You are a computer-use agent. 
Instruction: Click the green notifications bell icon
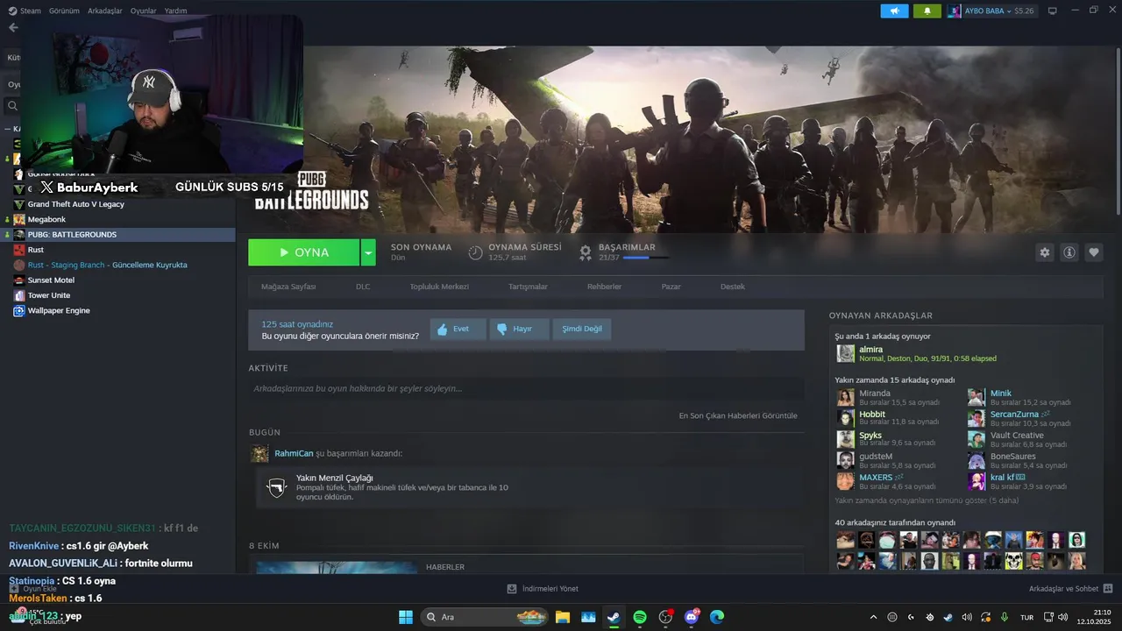927,11
